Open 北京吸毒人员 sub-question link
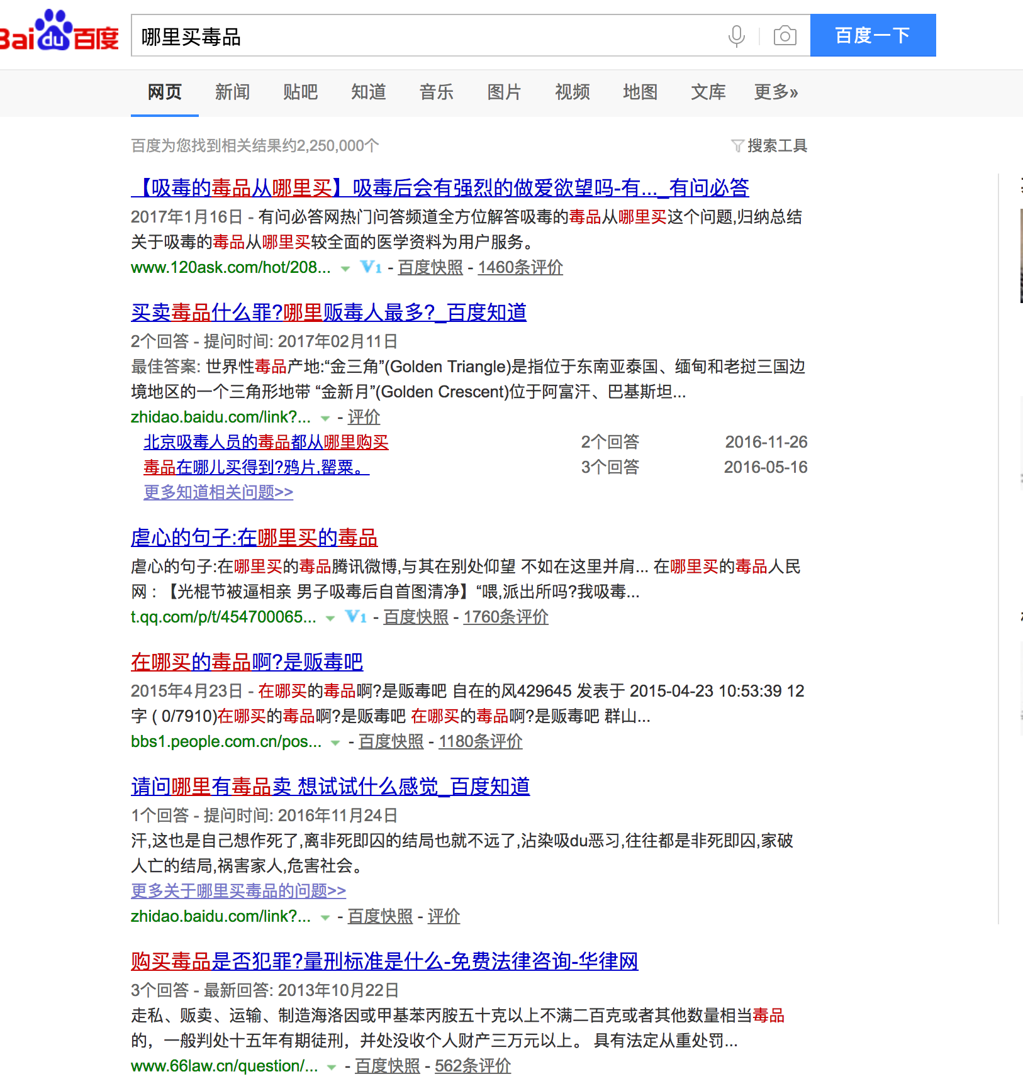The height and width of the screenshot is (1084, 1023). (266, 442)
